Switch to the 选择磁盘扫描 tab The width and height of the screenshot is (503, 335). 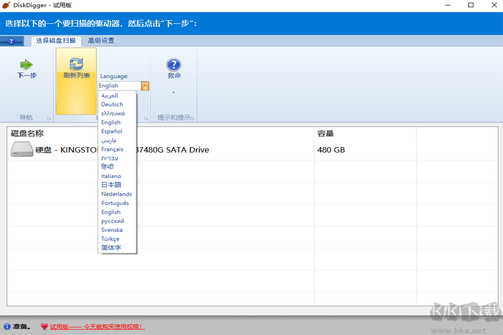point(56,40)
